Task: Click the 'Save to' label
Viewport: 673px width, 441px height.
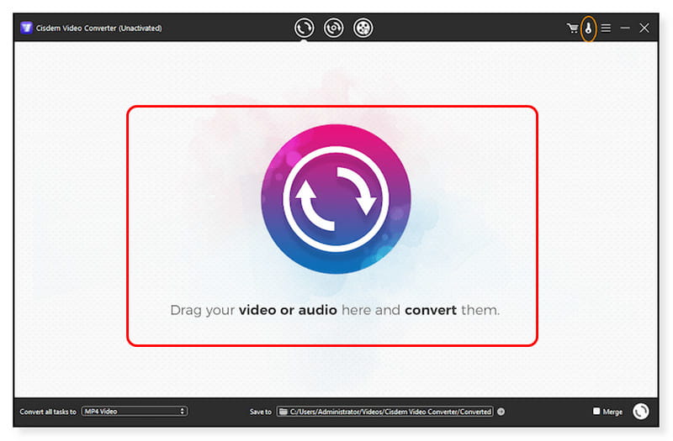Action: [x=261, y=412]
